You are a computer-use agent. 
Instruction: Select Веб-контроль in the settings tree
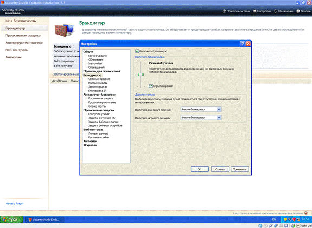pyautogui.click(x=94, y=129)
